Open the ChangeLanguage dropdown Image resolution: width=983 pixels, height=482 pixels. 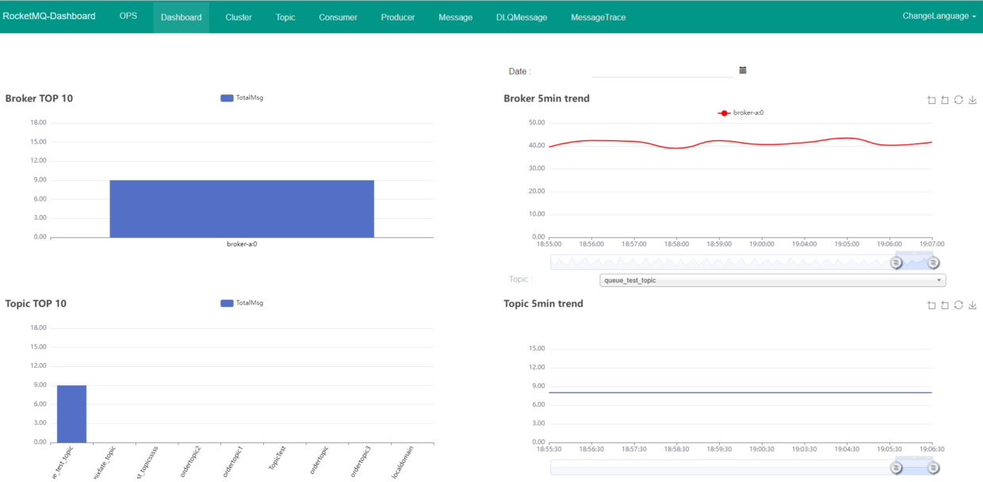pyautogui.click(x=939, y=16)
